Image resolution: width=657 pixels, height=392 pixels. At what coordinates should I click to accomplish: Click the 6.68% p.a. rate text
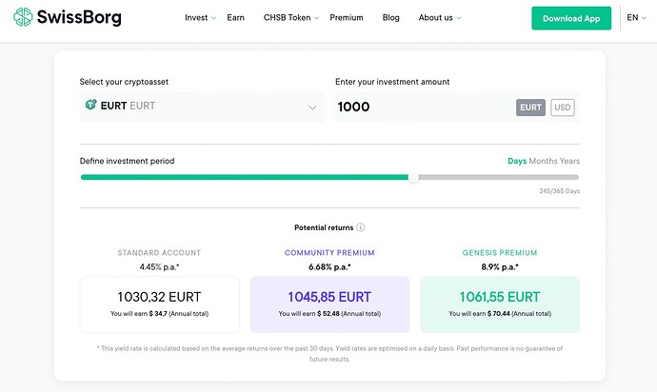pyautogui.click(x=329, y=266)
